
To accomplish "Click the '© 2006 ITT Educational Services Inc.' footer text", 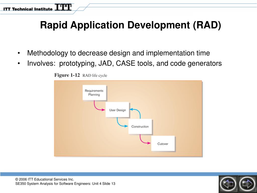I will [x=45, y=179].
